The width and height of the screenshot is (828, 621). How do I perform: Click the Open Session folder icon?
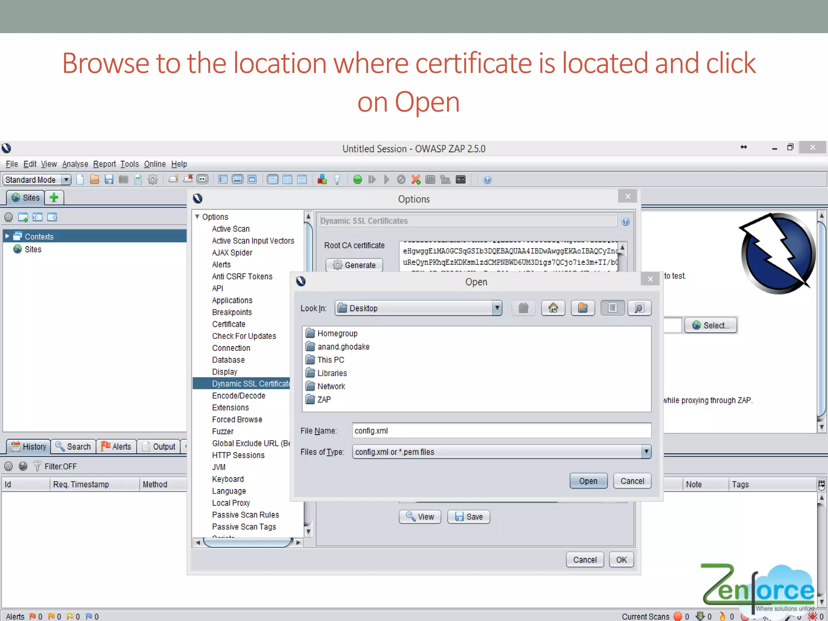95,180
